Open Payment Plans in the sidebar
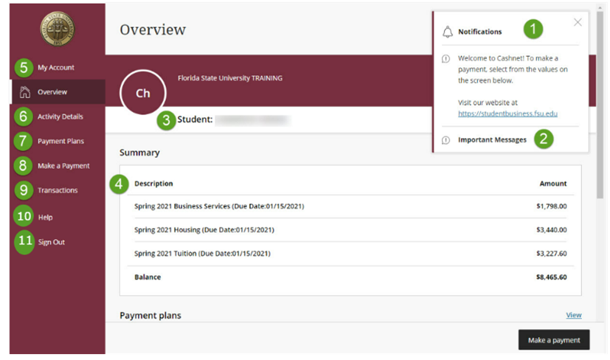 (x=60, y=141)
